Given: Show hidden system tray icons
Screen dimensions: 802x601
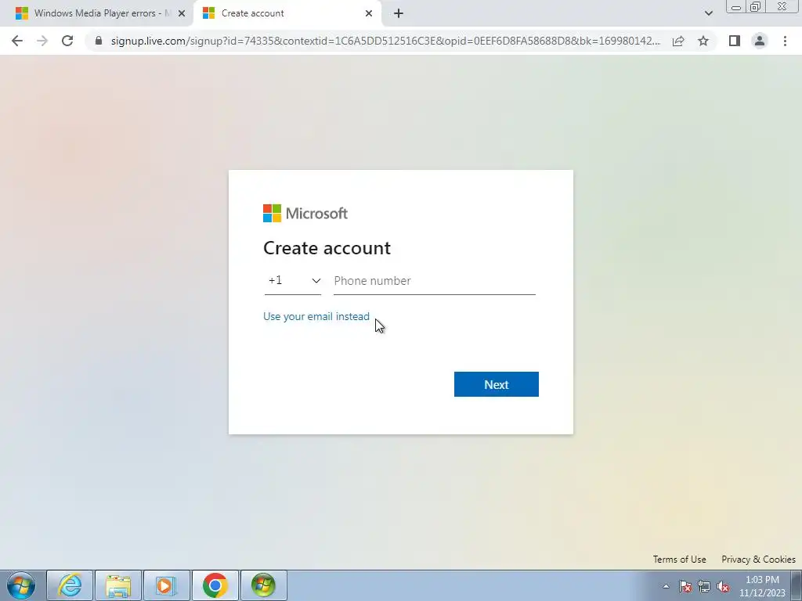Looking at the screenshot, I should [666, 586].
